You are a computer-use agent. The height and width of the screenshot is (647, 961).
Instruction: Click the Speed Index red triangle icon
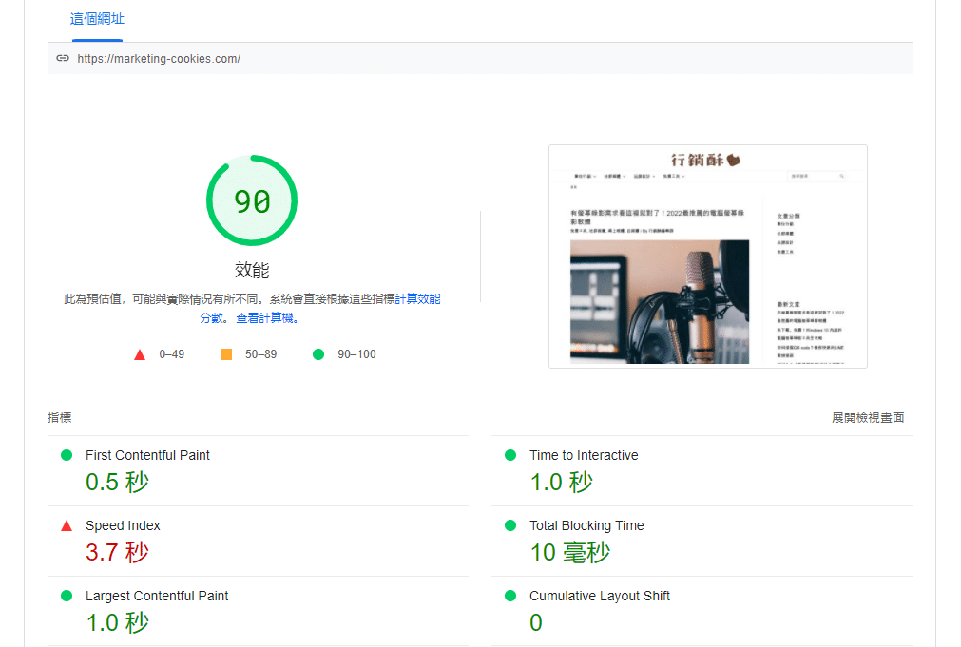[67, 525]
